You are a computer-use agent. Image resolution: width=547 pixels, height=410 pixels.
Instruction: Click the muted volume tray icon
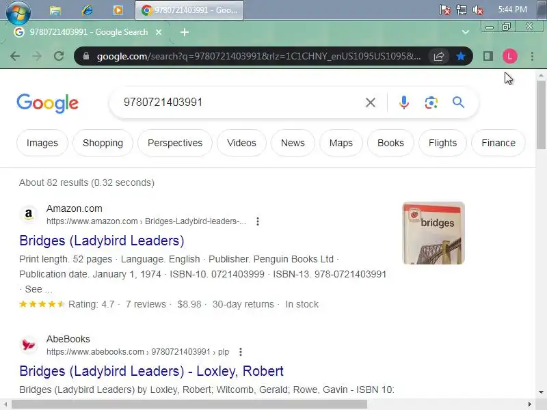[478, 10]
